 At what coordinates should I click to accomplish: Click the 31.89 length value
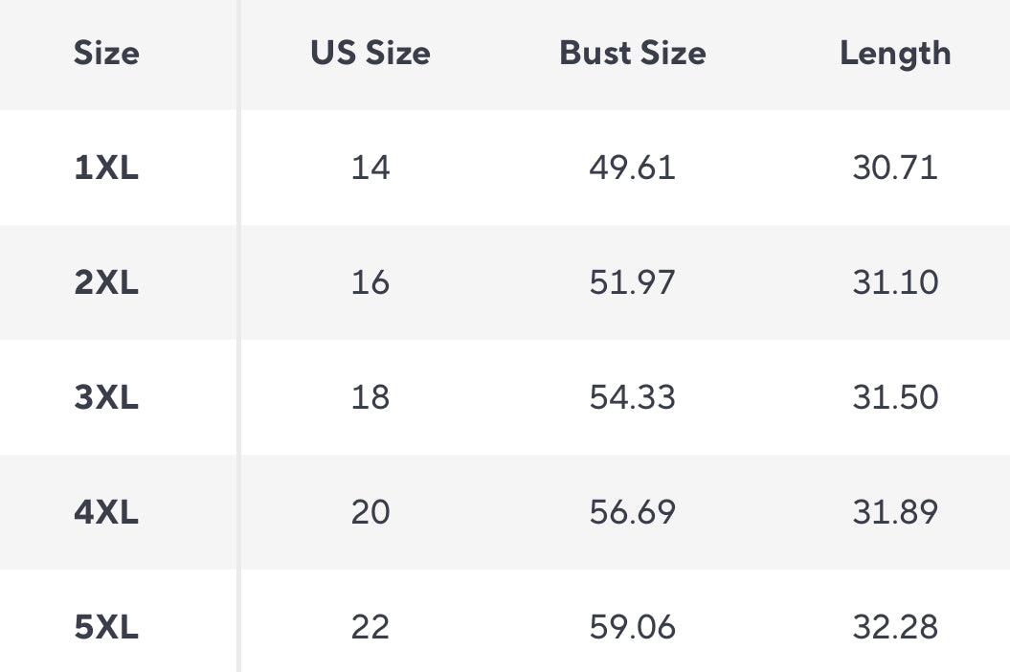point(895,512)
